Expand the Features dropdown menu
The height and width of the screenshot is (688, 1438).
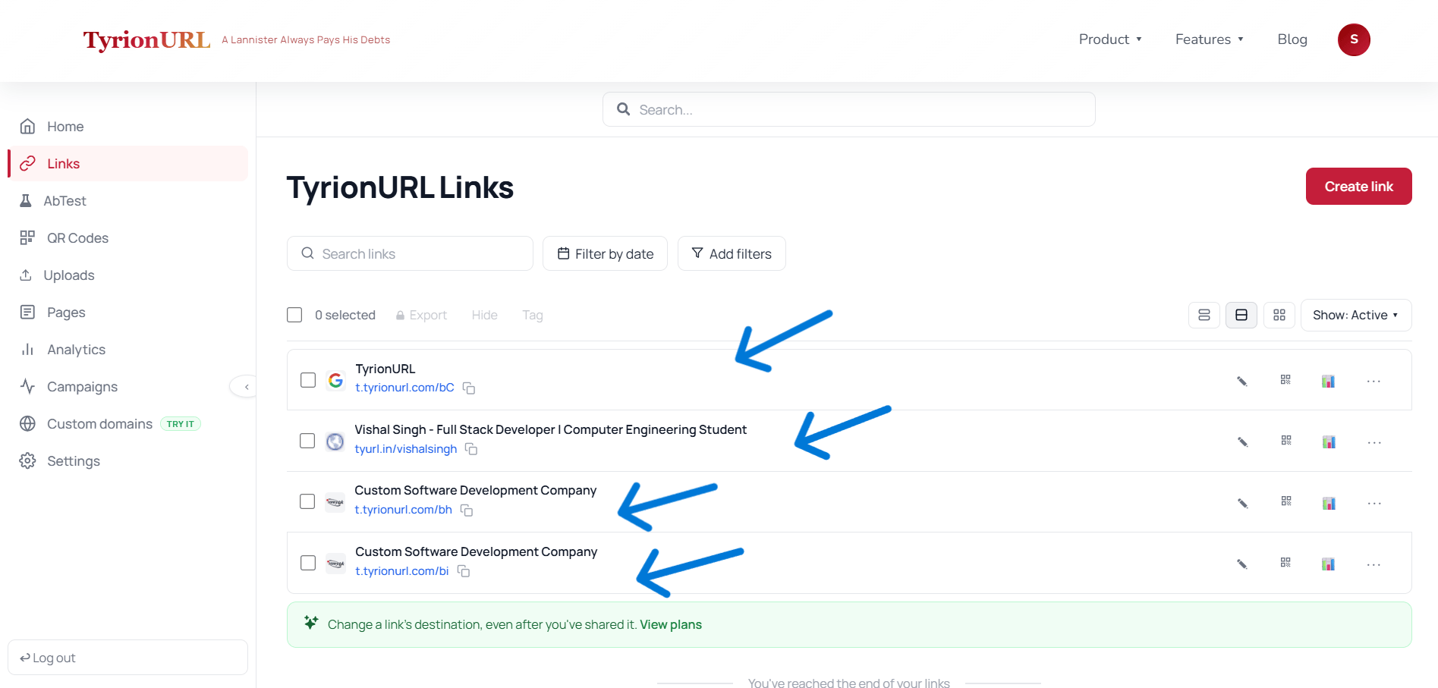pos(1210,39)
